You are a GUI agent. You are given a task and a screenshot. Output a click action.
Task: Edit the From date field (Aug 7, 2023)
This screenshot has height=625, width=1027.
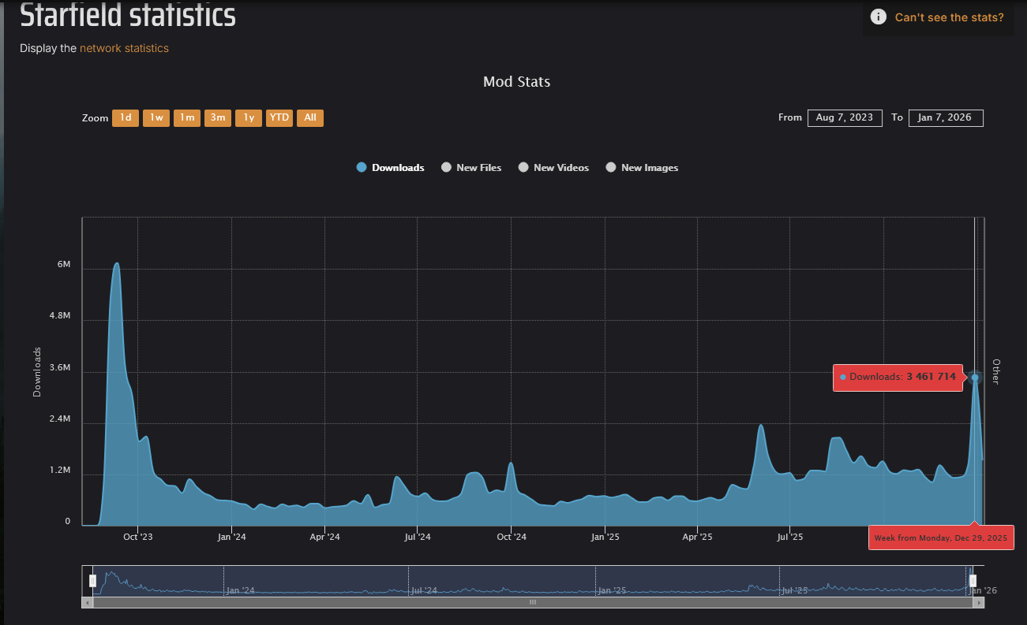tap(845, 117)
